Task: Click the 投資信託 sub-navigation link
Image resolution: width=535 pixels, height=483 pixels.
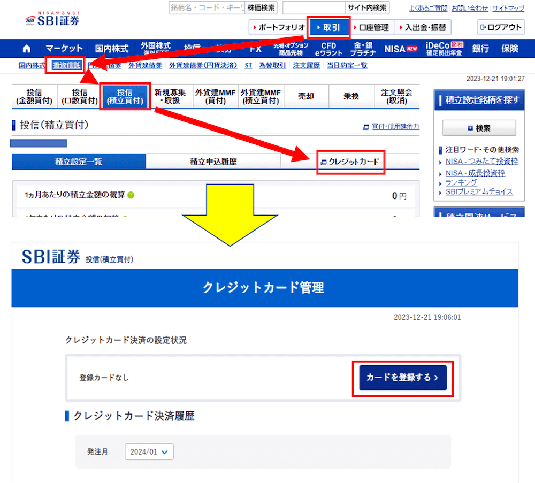Action: coord(66,65)
